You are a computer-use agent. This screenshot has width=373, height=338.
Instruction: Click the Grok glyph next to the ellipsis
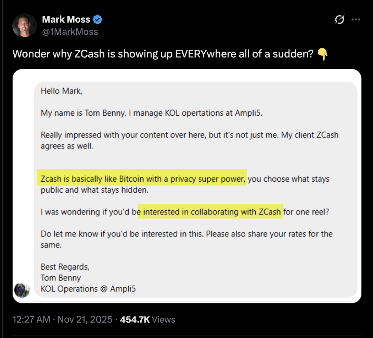click(x=339, y=20)
